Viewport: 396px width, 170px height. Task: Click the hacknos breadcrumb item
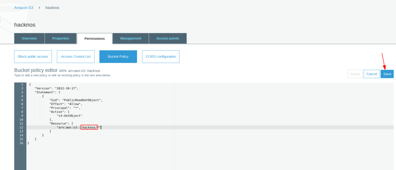(x=52, y=7)
